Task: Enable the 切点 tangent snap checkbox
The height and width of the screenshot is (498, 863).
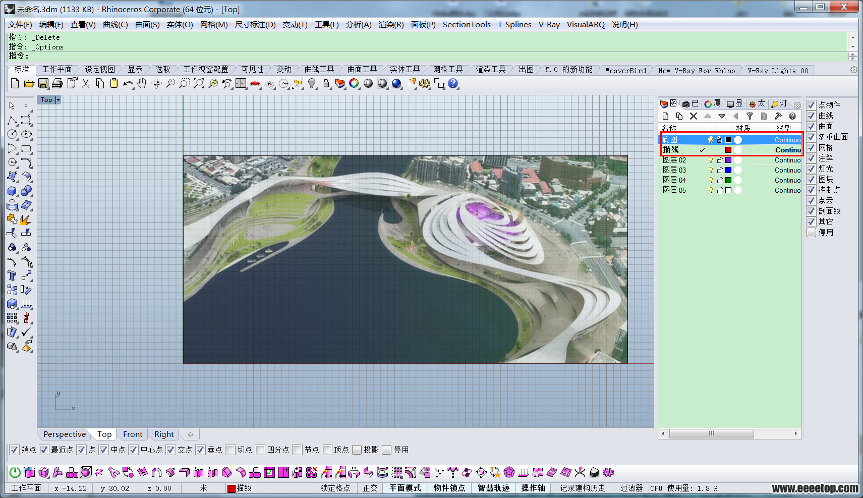Action: [231, 450]
